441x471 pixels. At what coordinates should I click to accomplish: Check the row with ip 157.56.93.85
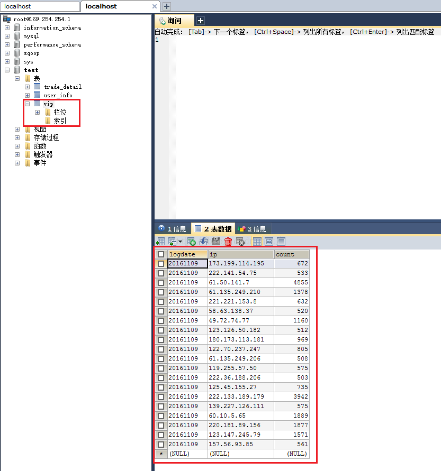coord(161,444)
